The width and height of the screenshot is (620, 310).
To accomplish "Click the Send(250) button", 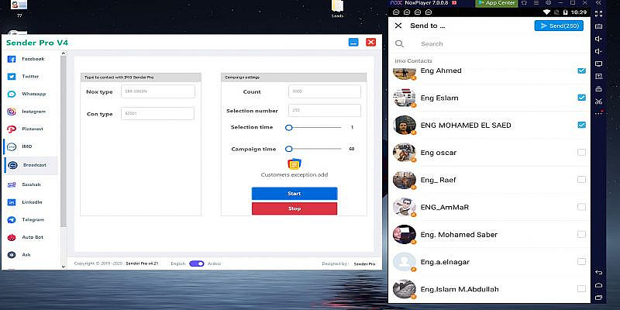I will point(559,26).
